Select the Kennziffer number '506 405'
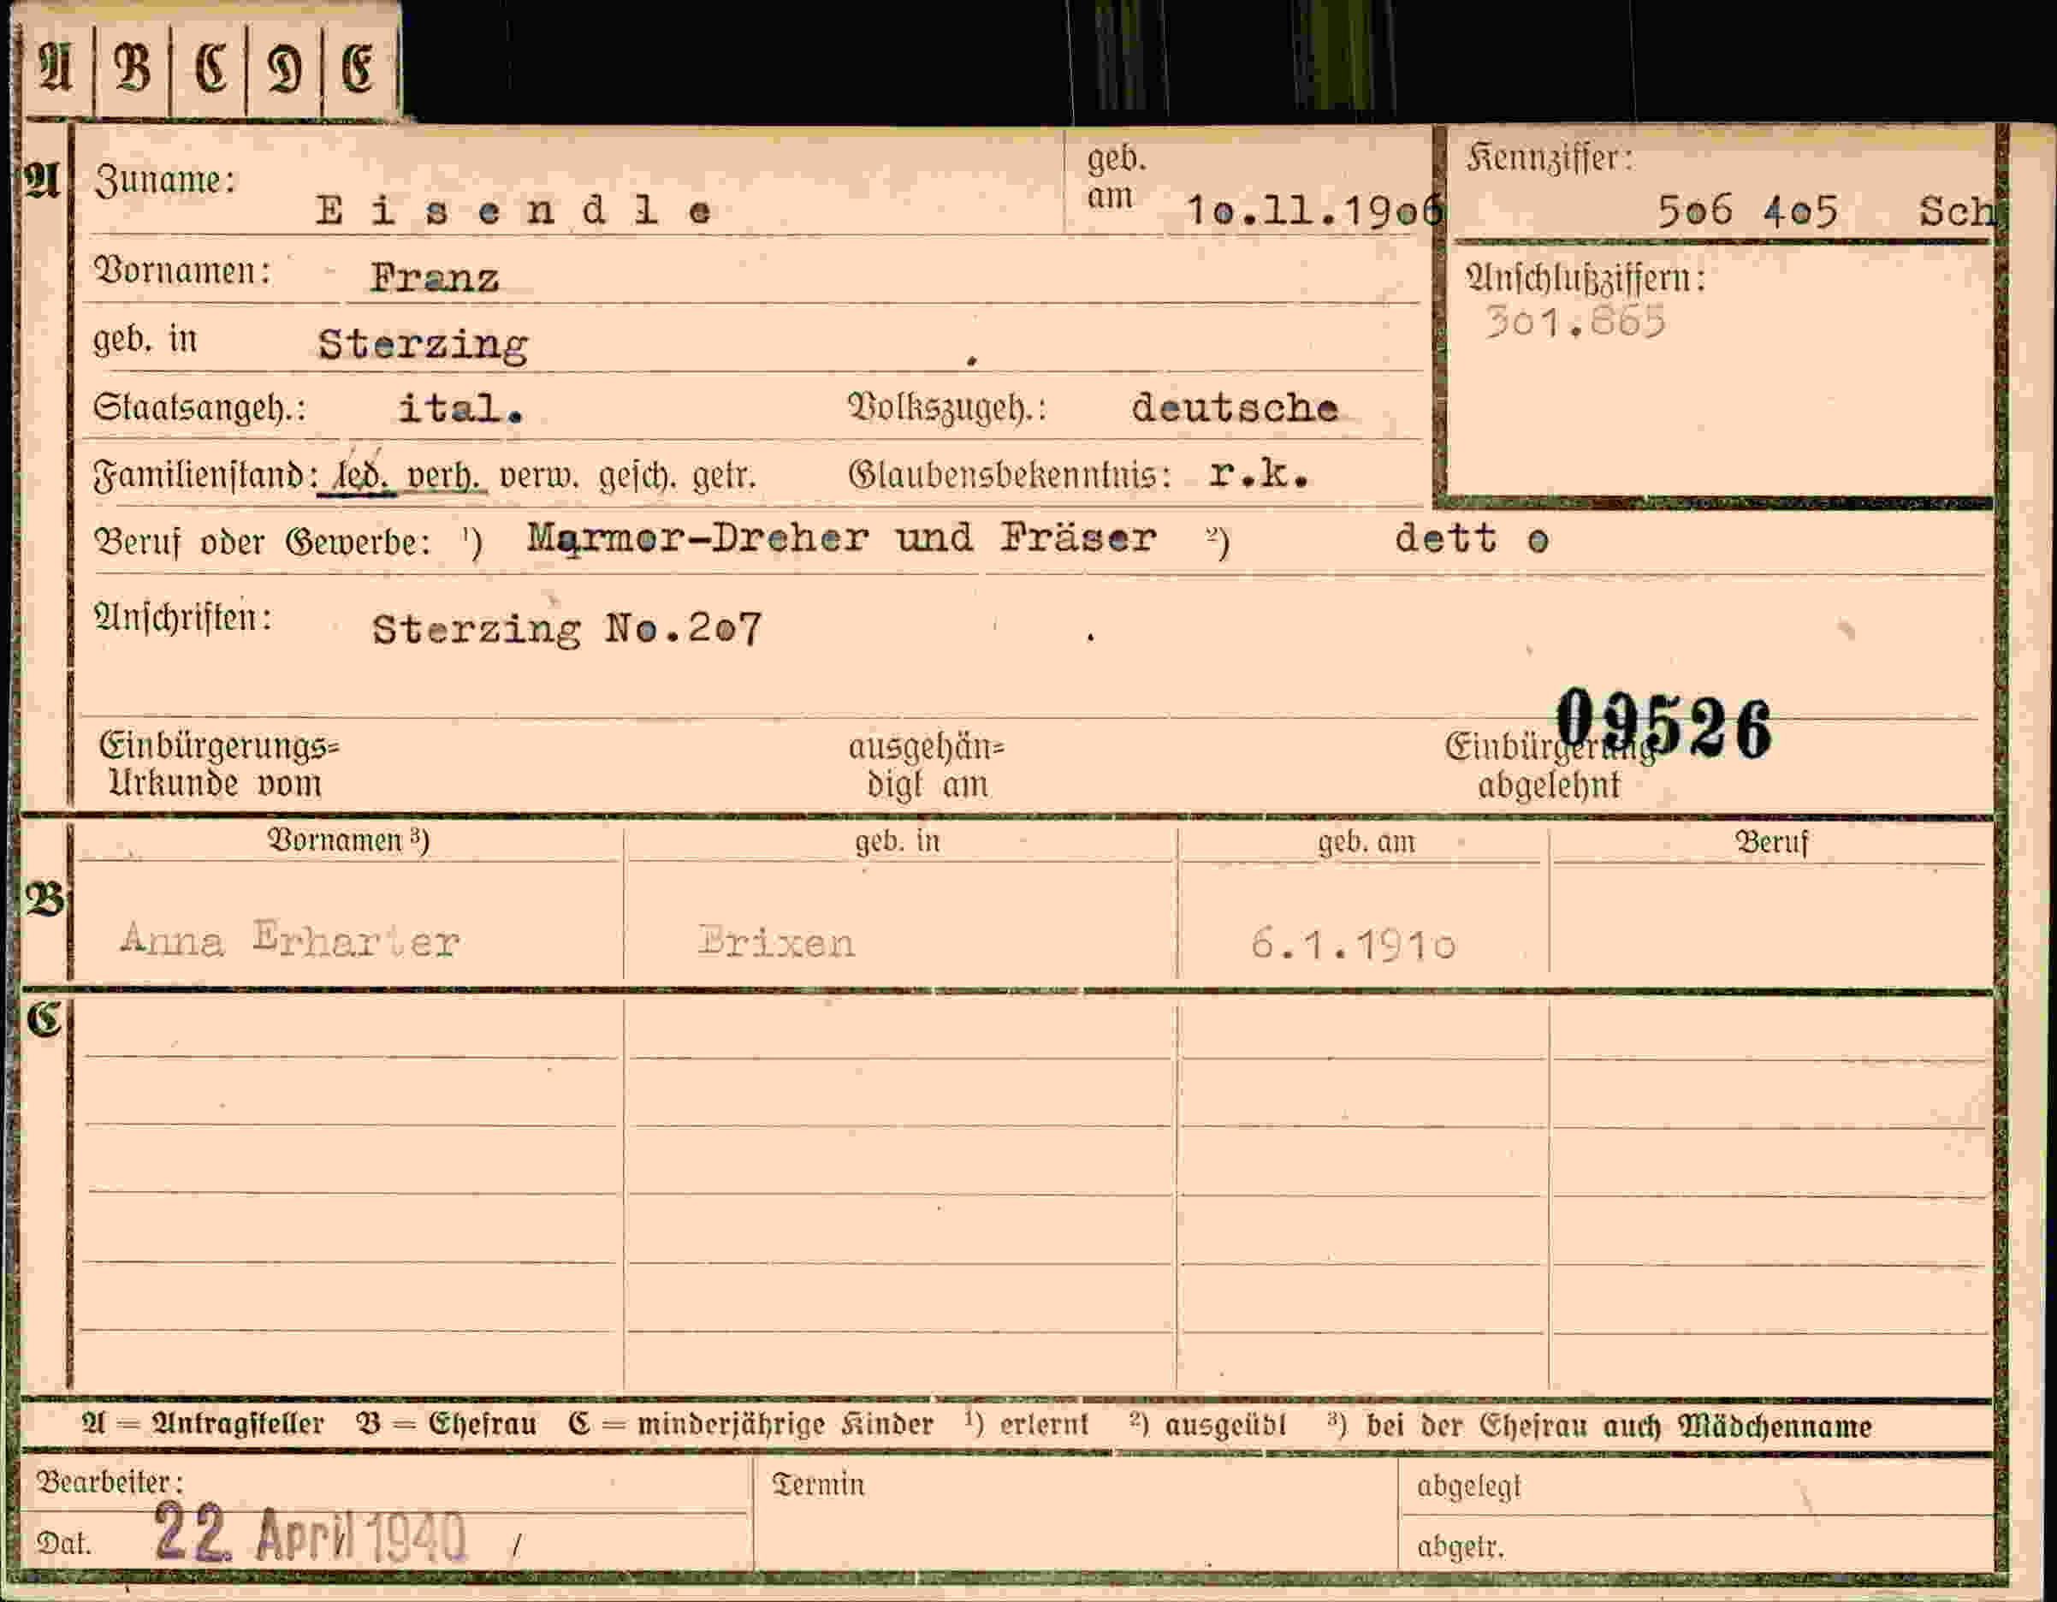The width and height of the screenshot is (2057, 1602). click(x=1747, y=211)
